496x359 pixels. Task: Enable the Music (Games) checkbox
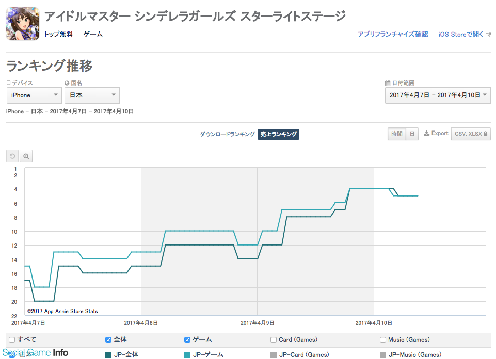383,340
